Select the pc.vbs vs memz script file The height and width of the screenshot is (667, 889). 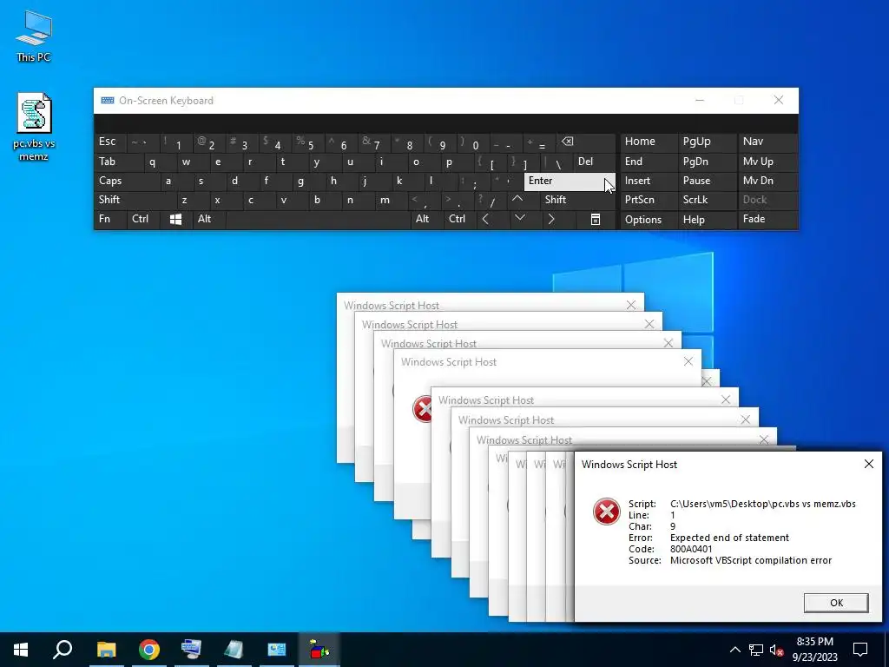tap(34, 127)
